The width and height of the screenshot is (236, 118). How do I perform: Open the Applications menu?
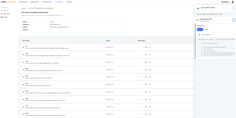35,2
